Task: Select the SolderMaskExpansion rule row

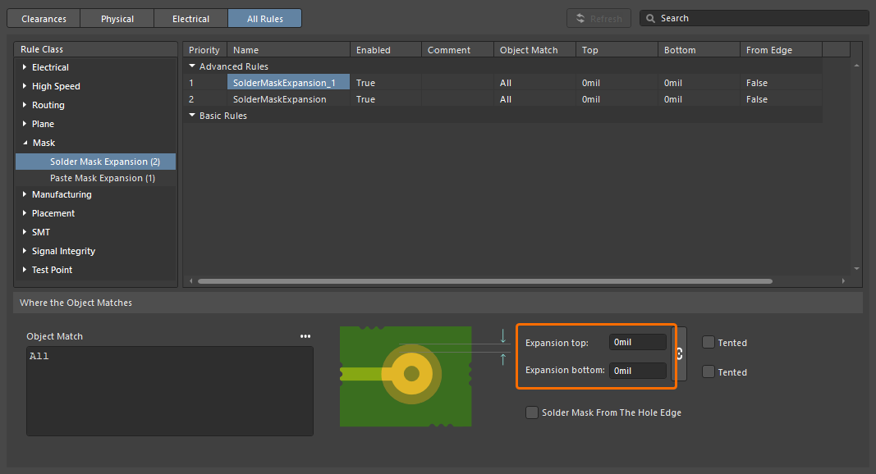Action: (282, 98)
